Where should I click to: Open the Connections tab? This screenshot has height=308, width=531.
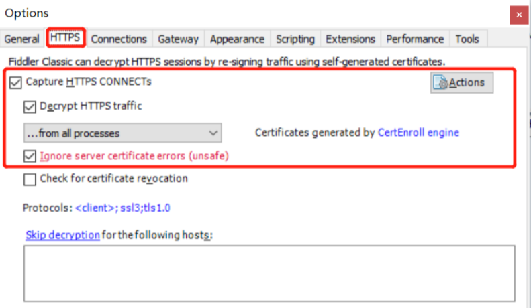119,40
